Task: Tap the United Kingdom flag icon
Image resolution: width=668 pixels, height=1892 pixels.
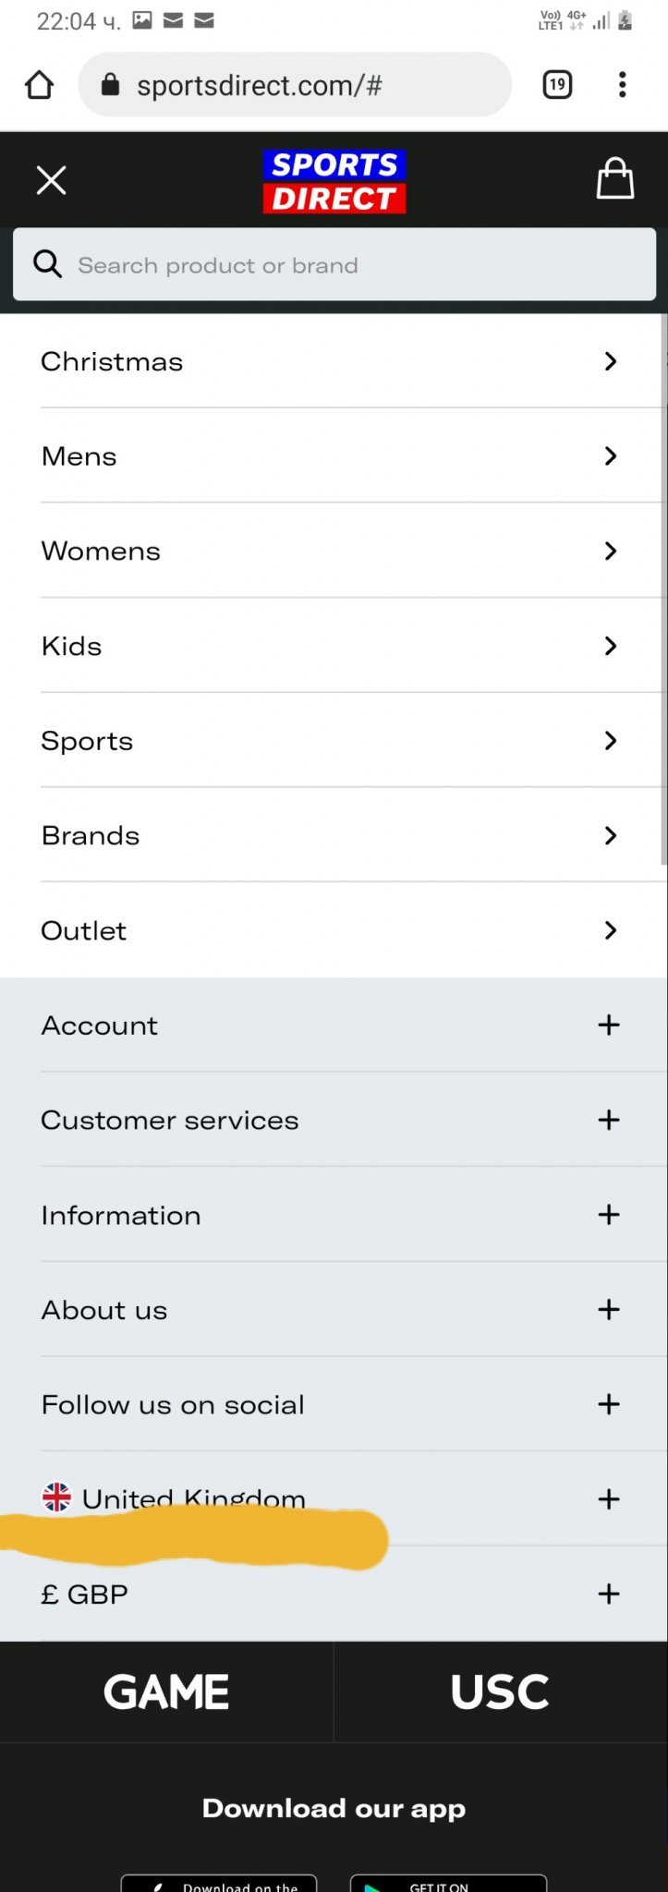Action: [57, 1496]
